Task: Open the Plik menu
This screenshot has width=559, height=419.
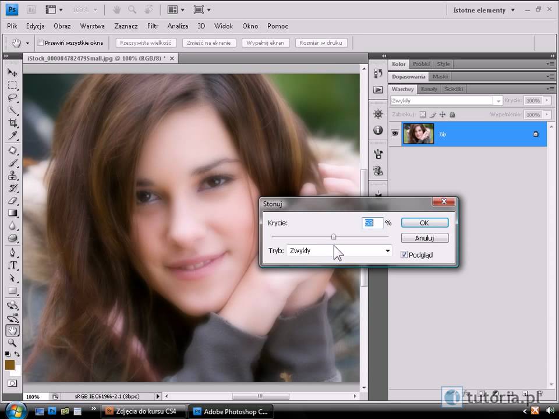Action: [x=12, y=26]
